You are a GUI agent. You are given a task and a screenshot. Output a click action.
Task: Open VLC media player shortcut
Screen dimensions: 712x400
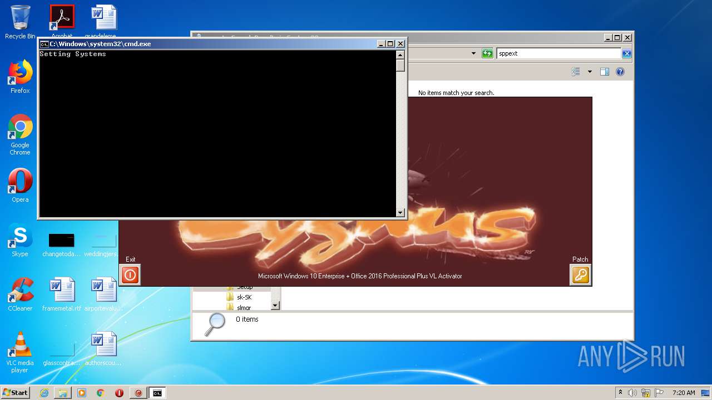pyautogui.click(x=20, y=352)
